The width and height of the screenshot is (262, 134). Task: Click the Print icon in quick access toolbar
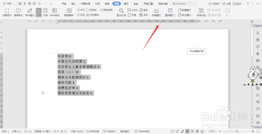pyautogui.click(x=30, y=3)
